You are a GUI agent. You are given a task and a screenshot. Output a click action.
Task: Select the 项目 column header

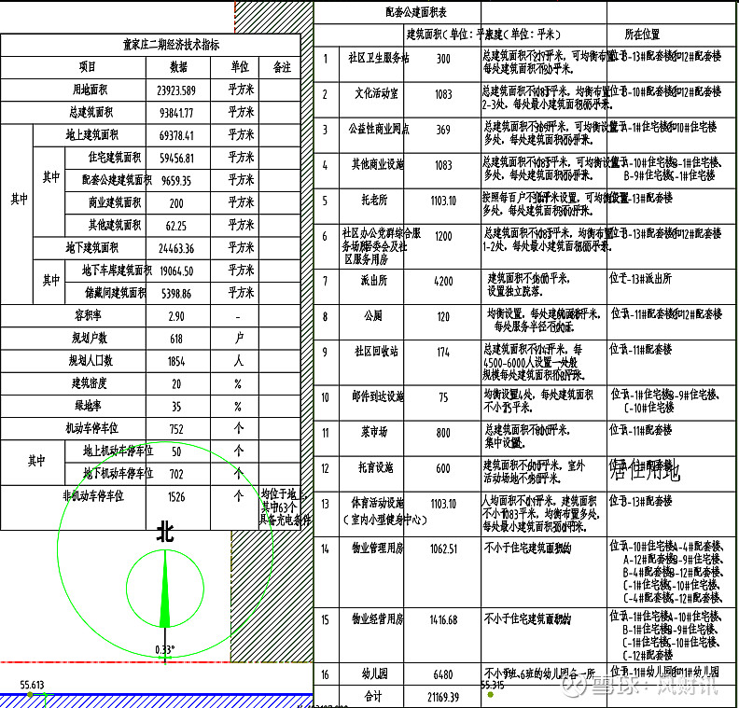click(87, 67)
